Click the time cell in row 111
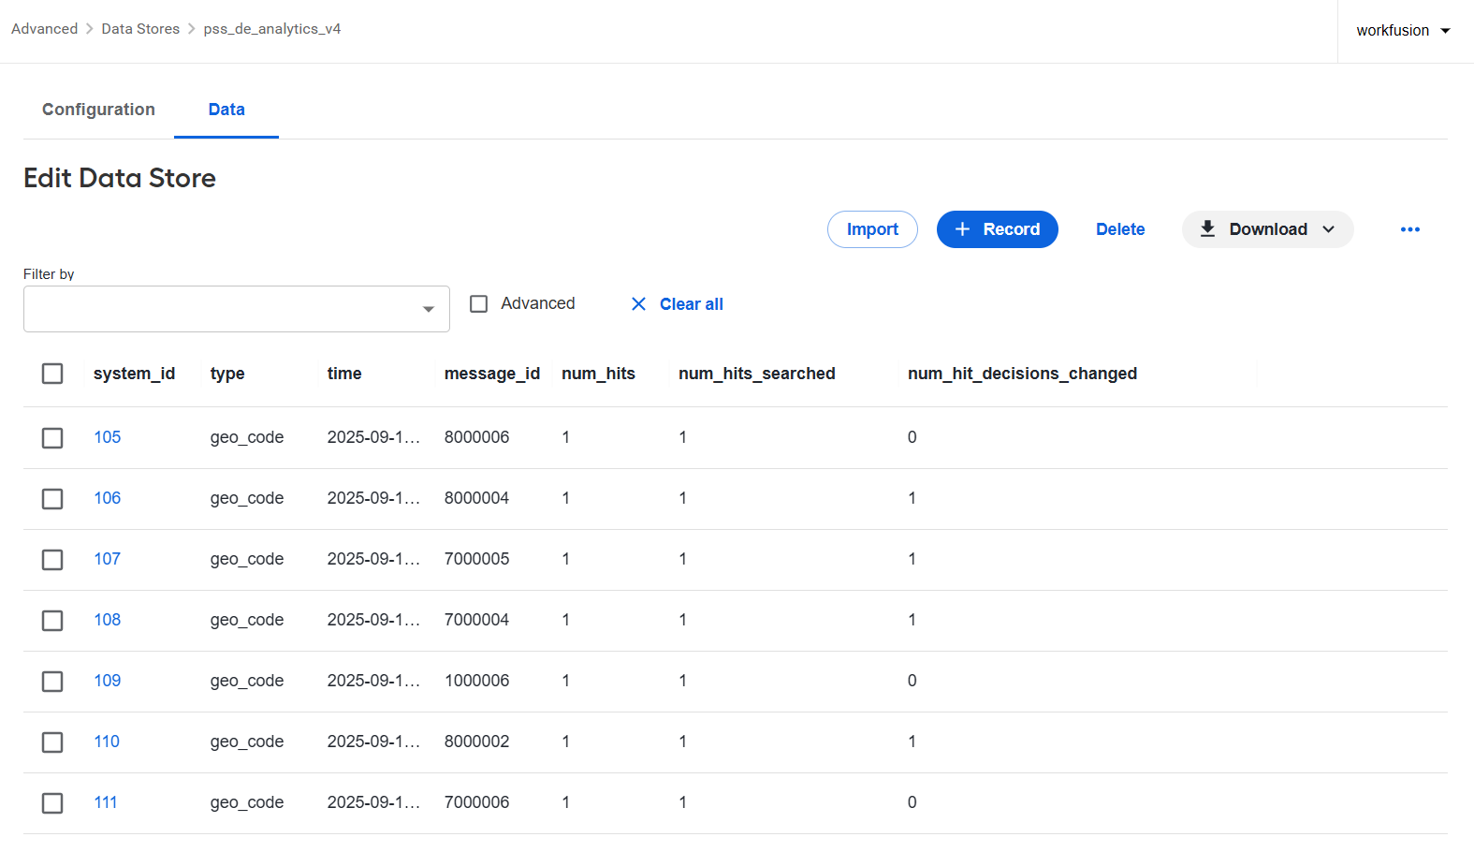Screen dimensions: 1474x852 click(x=374, y=802)
